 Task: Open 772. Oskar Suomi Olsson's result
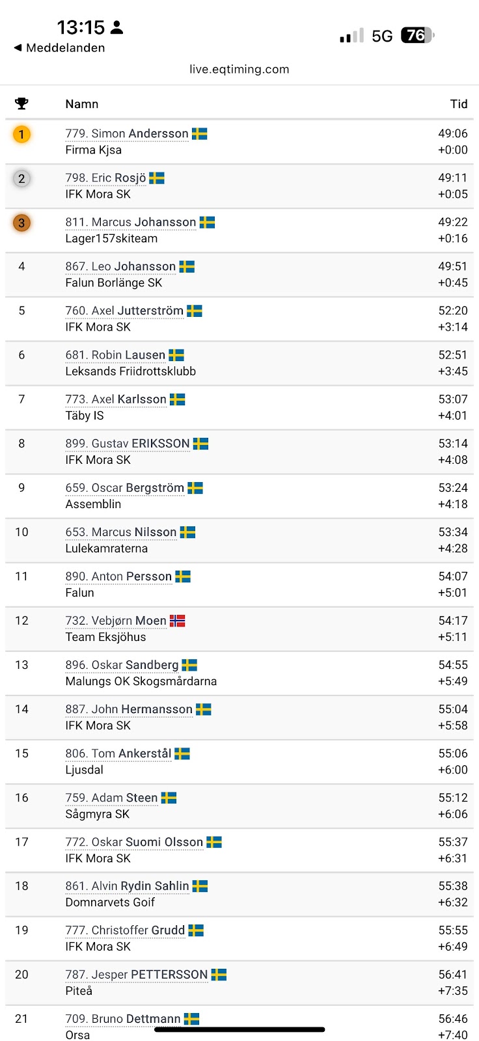[134, 842]
